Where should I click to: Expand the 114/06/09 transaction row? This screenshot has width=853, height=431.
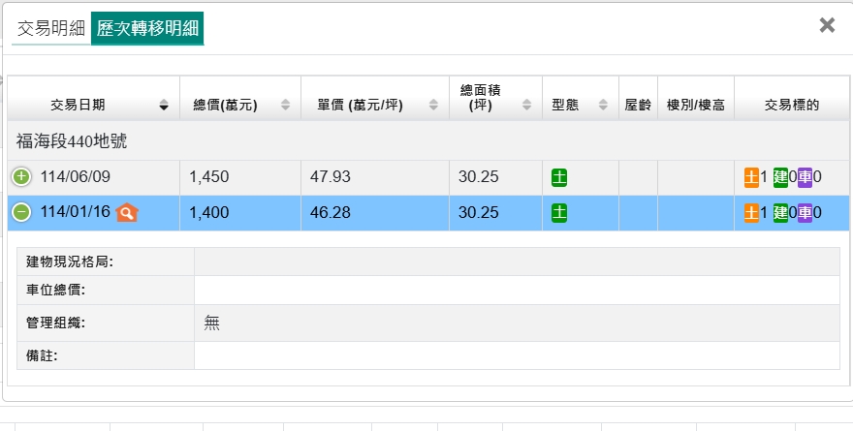[x=21, y=177]
